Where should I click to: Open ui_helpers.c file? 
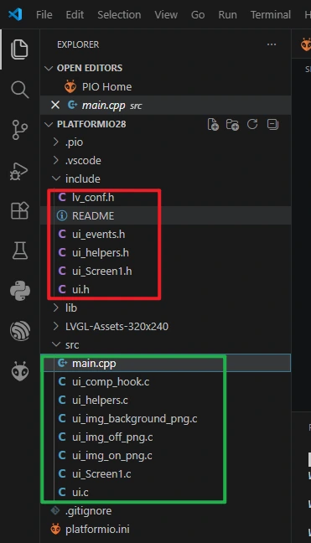(x=165, y=400)
